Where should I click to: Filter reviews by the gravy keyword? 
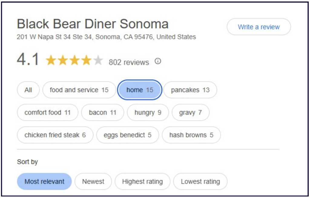pos(190,112)
